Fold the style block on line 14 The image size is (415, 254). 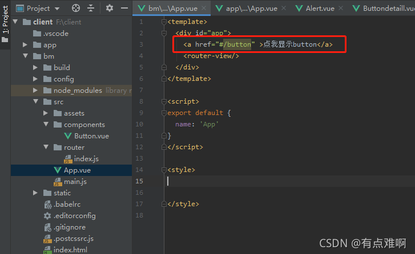click(x=164, y=170)
